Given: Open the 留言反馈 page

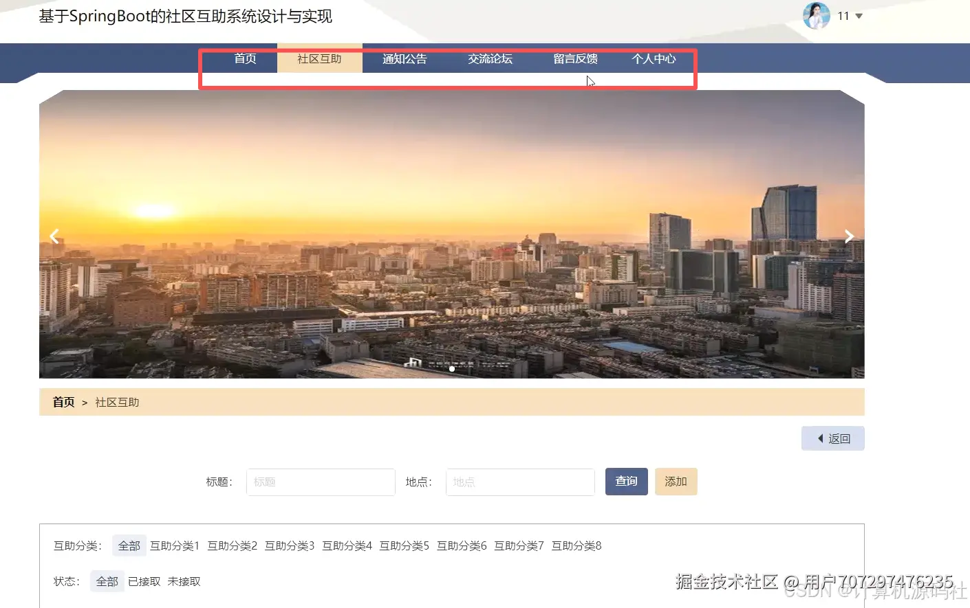Looking at the screenshot, I should coord(575,59).
